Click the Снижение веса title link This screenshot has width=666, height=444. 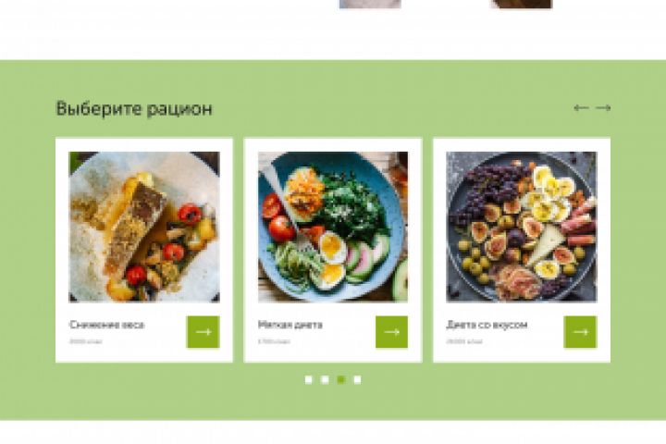pyautogui.click(x=106, y=325)
